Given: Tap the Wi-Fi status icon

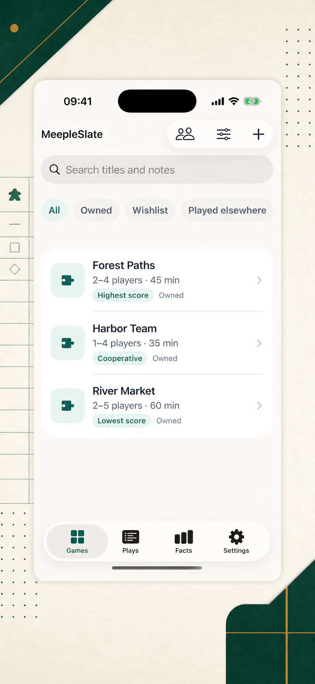Looking at the screenshot, I should coord(234,101).
